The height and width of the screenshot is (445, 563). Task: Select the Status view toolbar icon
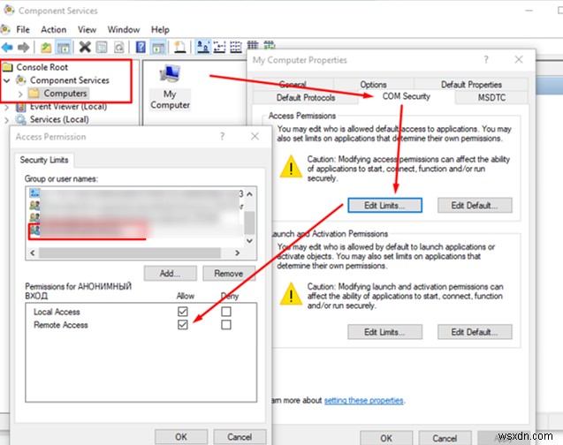pos(270,45)
